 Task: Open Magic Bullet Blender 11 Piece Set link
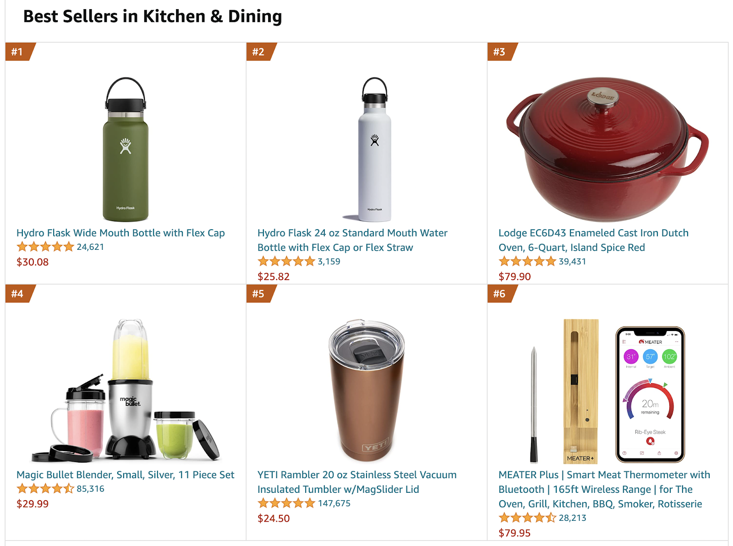125,475
